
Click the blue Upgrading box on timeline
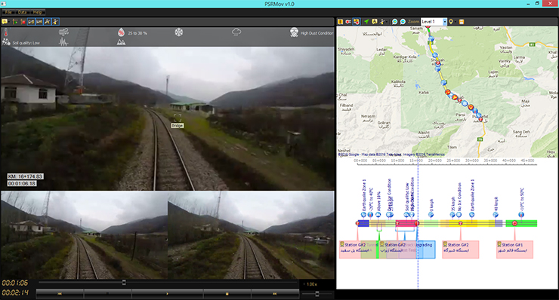426,249
